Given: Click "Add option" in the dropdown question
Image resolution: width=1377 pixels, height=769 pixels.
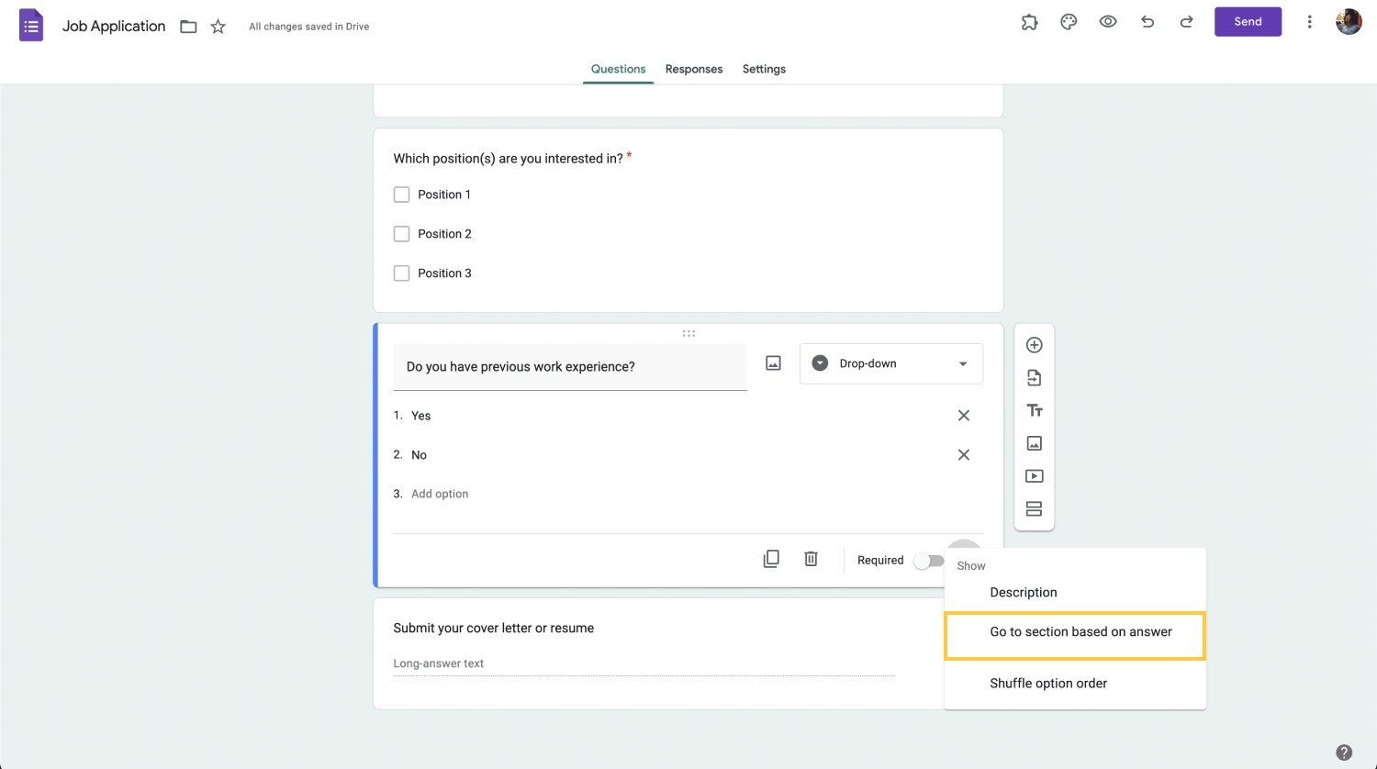Looking at the screenshot, I should pyautogui.click(x=440, y=494).
